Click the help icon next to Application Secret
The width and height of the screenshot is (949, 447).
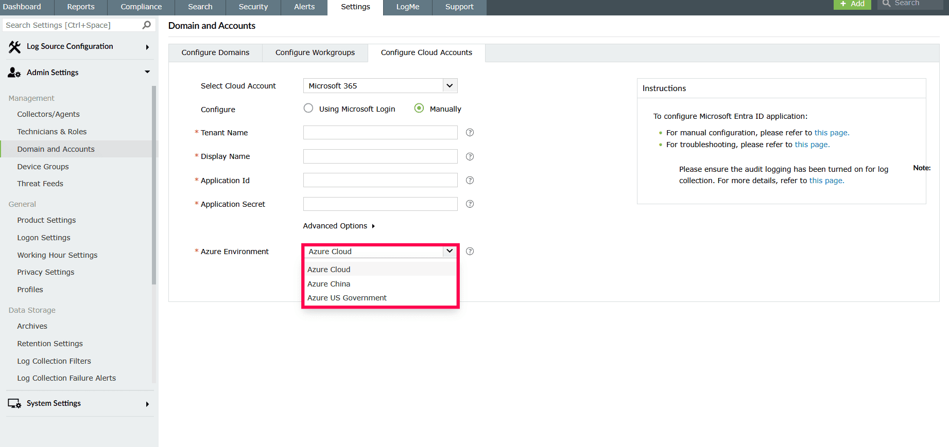470,204
